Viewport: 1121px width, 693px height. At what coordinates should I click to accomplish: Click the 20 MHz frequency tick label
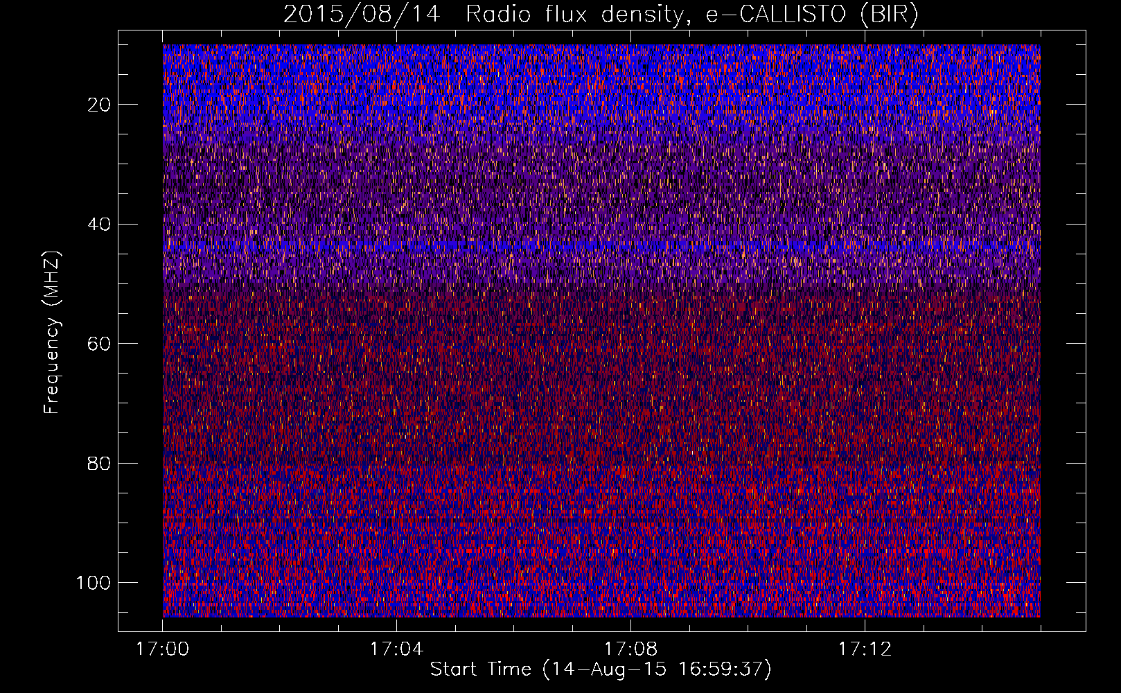(99, 105)
